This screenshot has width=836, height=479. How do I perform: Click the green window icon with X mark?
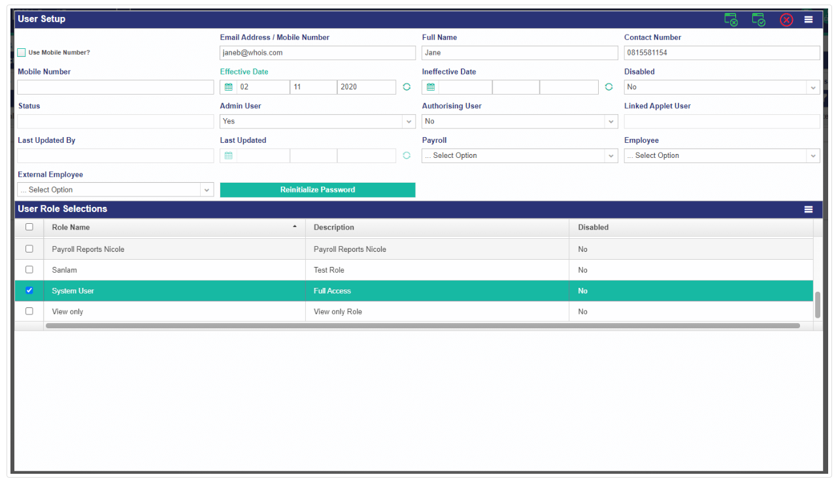(731, 20)
